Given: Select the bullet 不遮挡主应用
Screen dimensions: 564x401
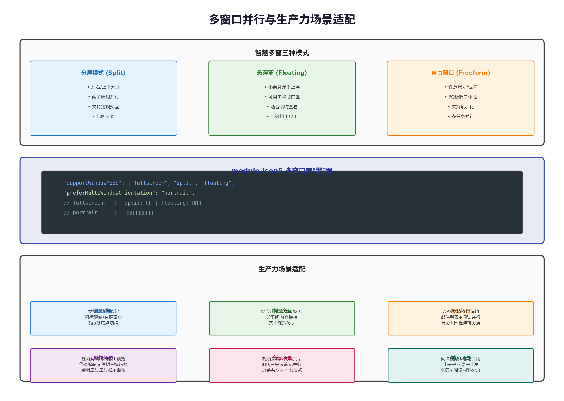Looking at the screenshot, I should (282, 117).
